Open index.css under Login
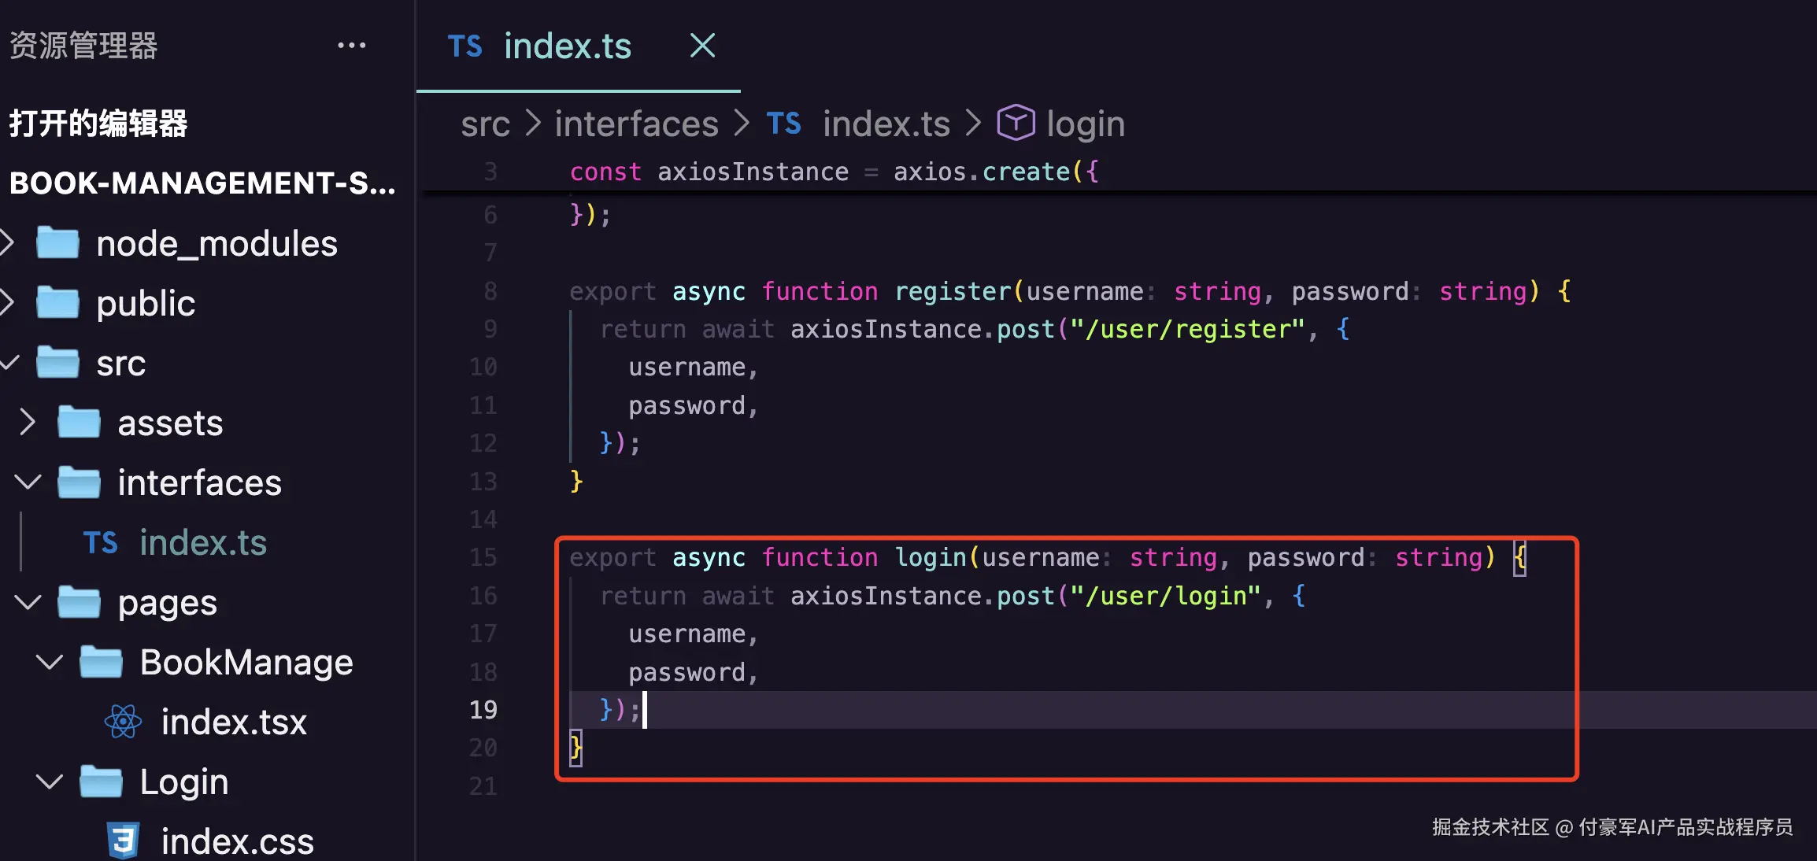This screenshot has width=1817, height=861. tap(238, 841)
